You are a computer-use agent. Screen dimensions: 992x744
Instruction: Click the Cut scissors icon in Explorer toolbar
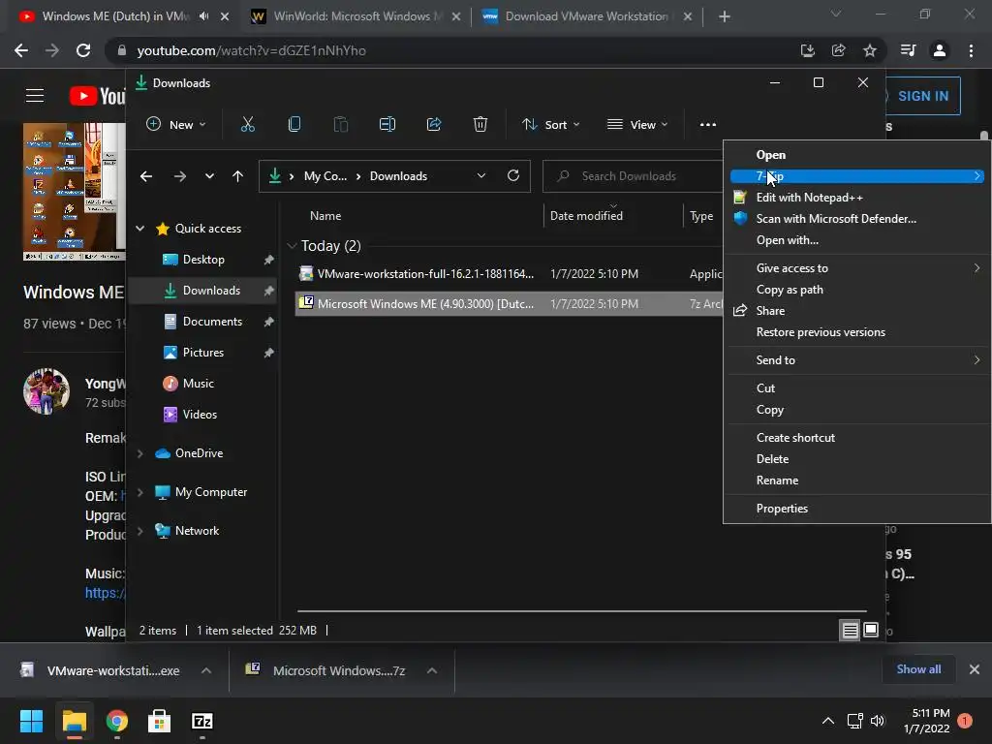247,125
